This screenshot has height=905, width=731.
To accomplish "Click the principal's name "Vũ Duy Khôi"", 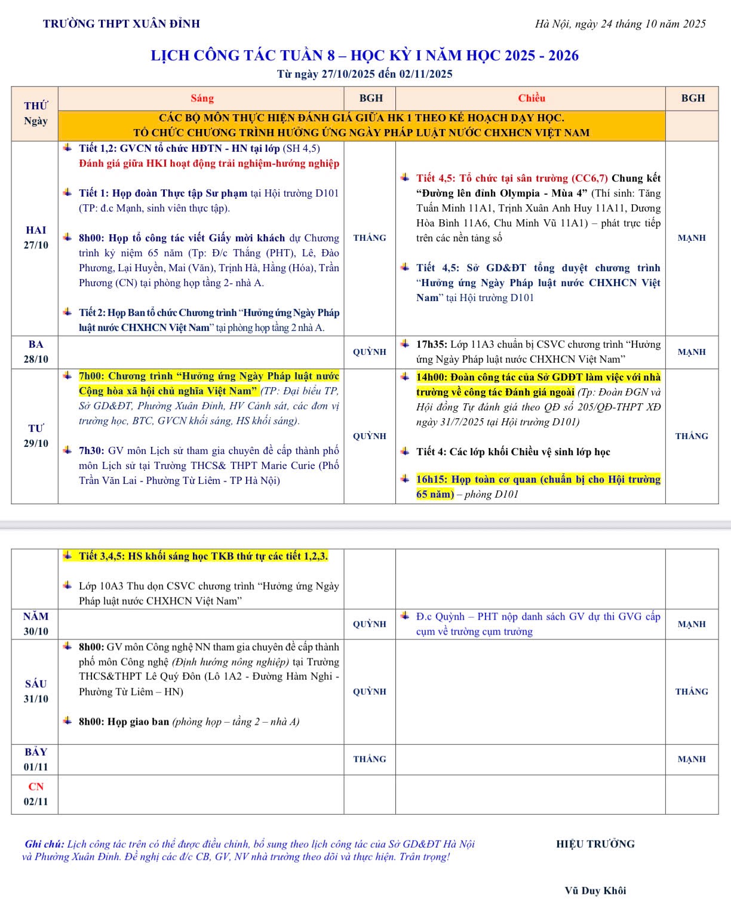I will 595,891.
